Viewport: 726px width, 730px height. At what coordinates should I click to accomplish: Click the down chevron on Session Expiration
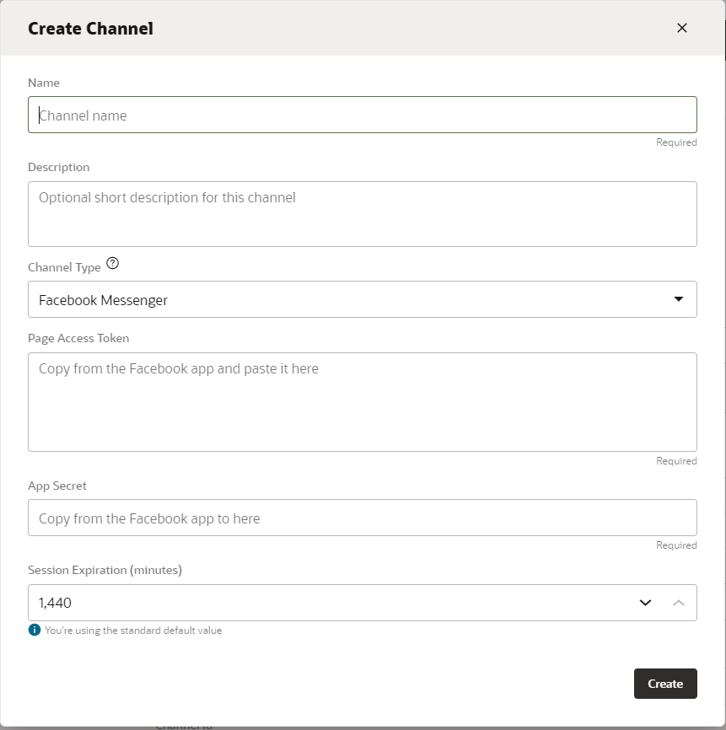[646, 603]
